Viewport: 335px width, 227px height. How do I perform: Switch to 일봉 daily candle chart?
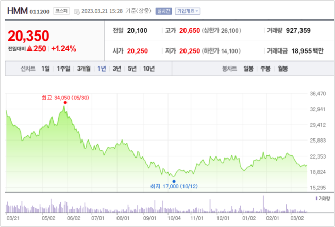click(x=249, y=68)
